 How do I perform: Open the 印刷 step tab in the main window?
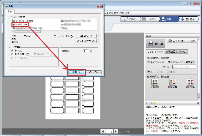[169, 19]
